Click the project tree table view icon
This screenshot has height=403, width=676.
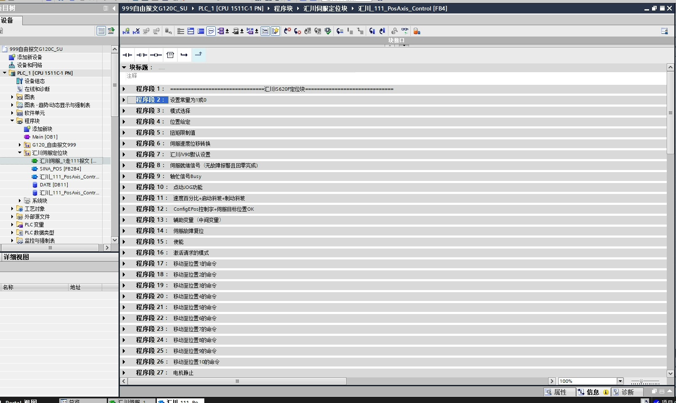(101, 31)
